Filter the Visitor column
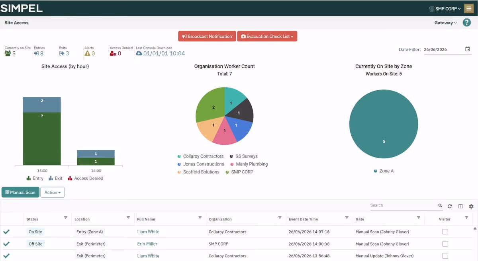The width and height of the screenshot is (478, 261). [x=466, y=218]
